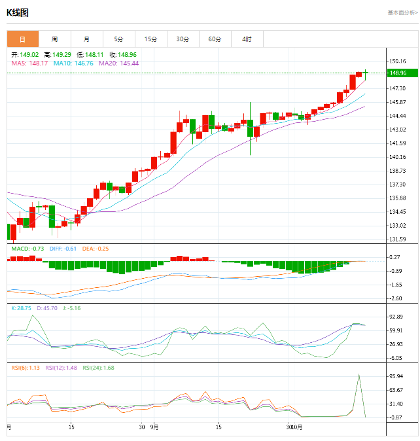Open the 4时 interval tab

(247, 39)
